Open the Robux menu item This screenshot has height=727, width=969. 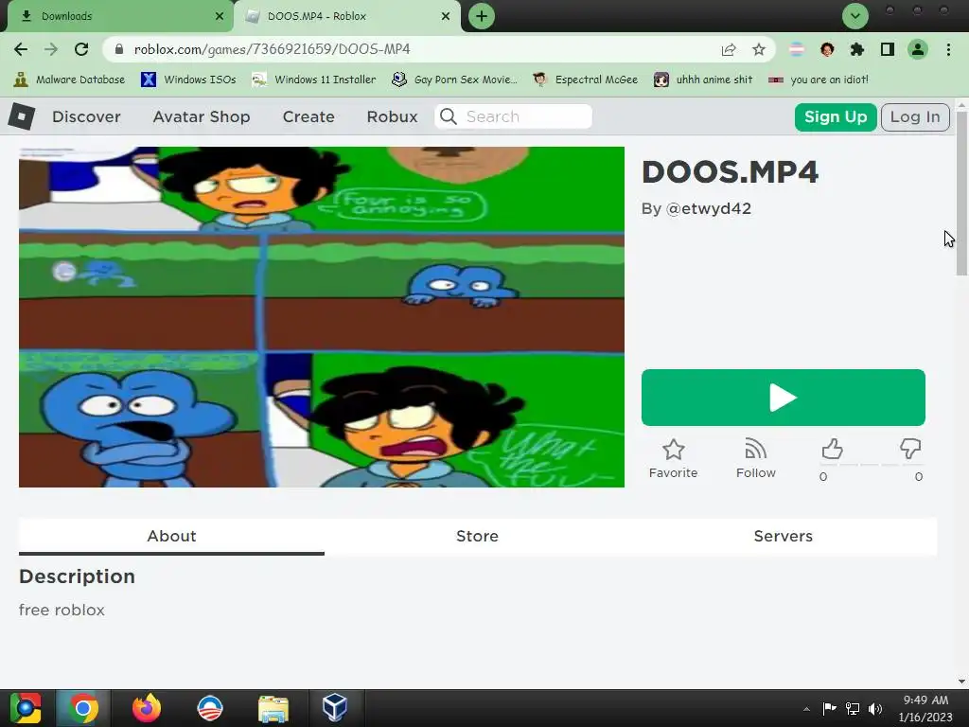(393, 116)
